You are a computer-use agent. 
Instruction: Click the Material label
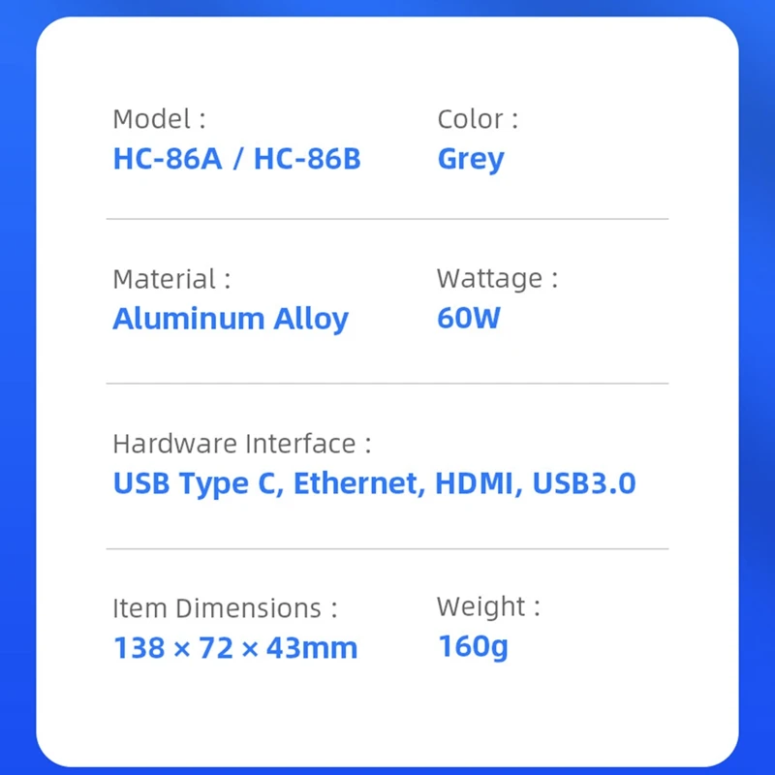tap(171, 279)
